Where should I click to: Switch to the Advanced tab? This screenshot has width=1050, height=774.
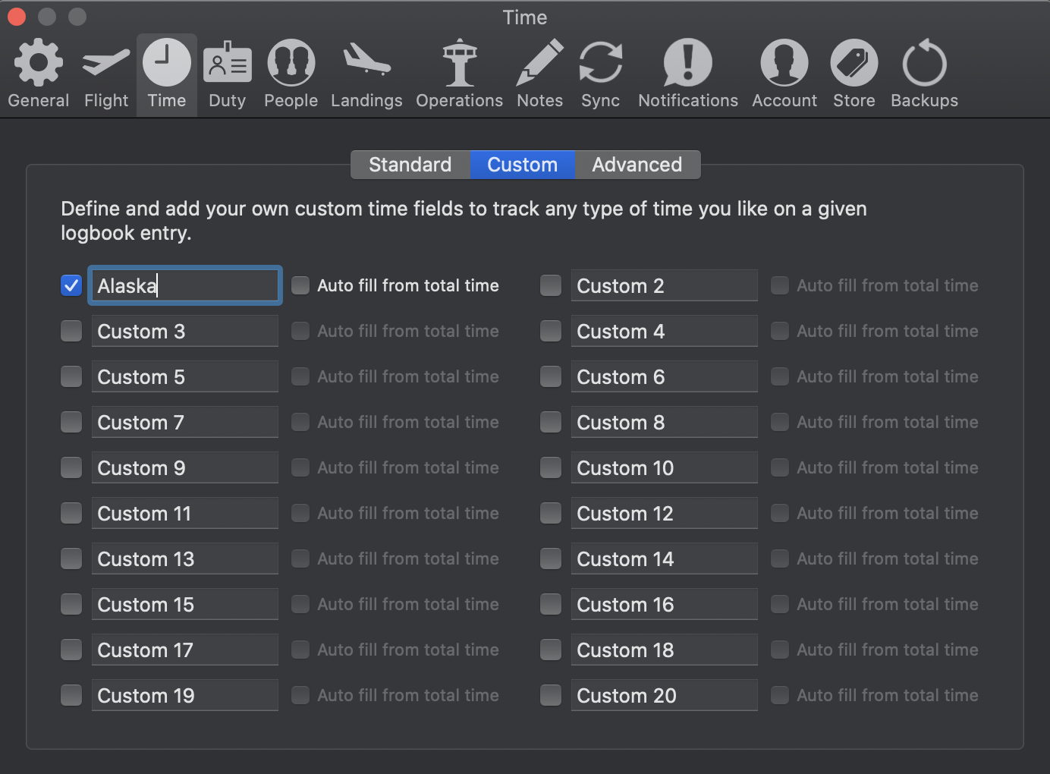click(637, 165)
